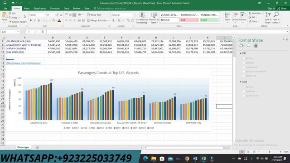
Task: Select the Gradient line radio option
Action: point(244,96)
